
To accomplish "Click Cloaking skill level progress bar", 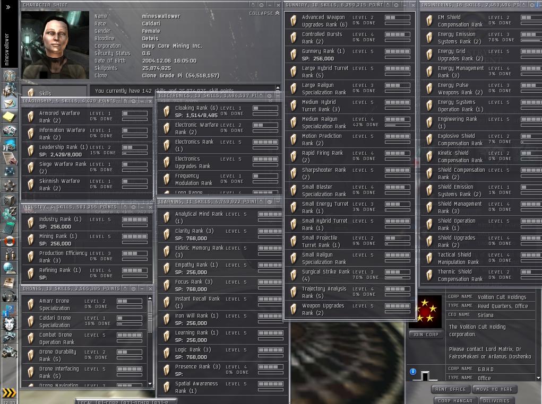I will pos(265,109).
